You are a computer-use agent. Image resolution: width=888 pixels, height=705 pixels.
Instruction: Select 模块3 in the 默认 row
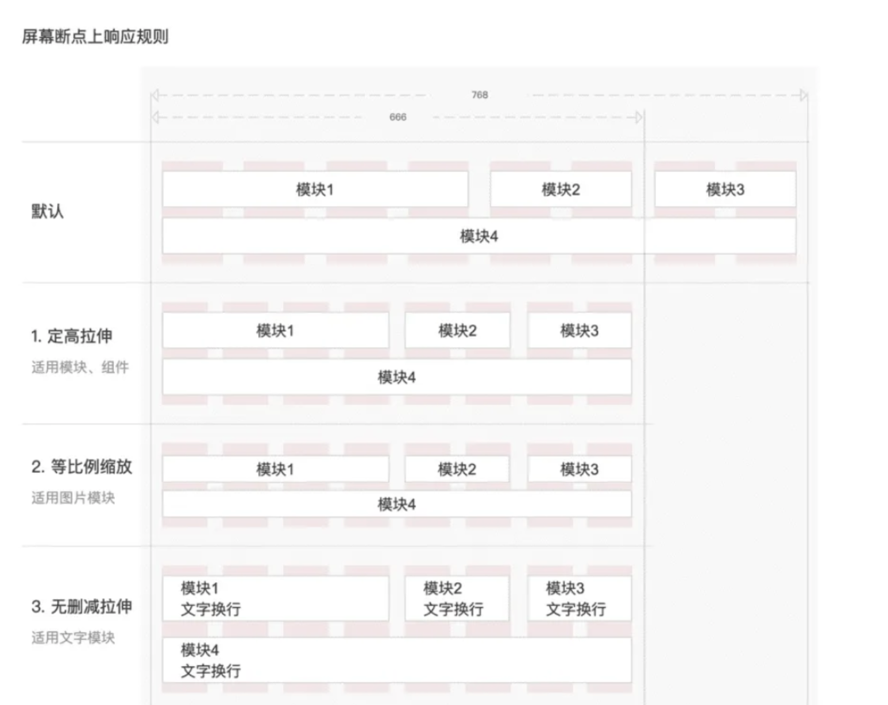click(725, 189)
